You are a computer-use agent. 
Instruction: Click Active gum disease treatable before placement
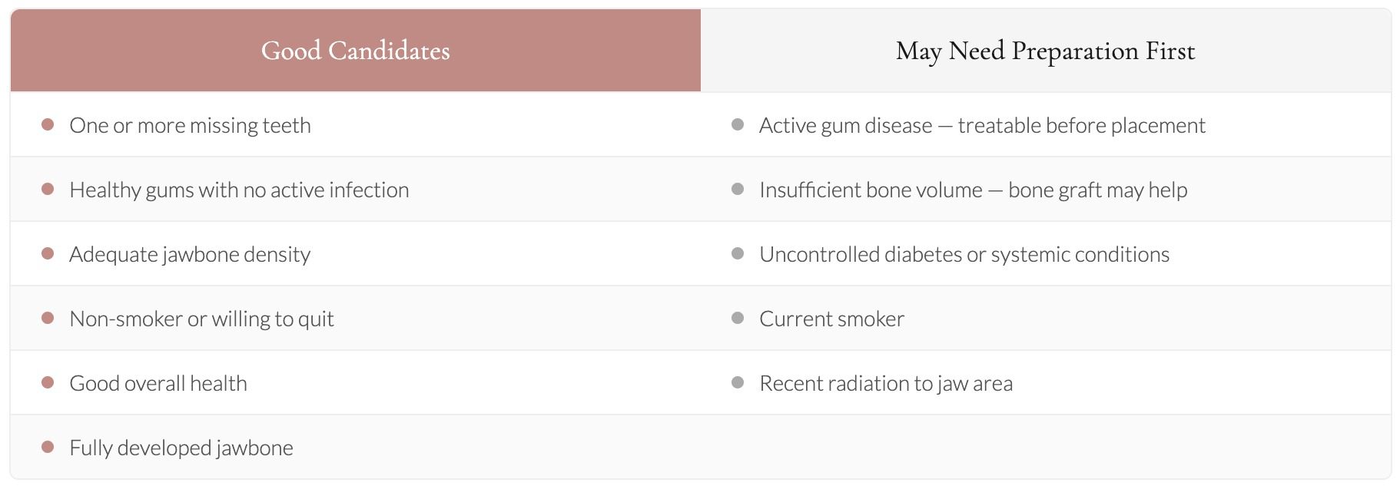pyautogui.click(x=982, y=125)
